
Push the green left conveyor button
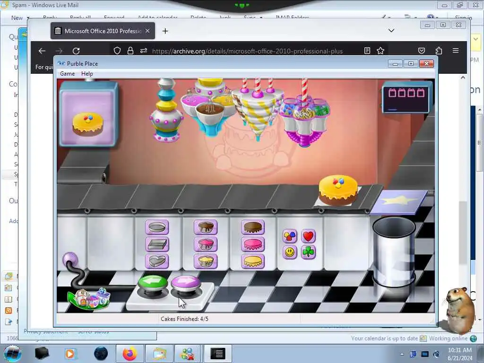tap(153, 284)
